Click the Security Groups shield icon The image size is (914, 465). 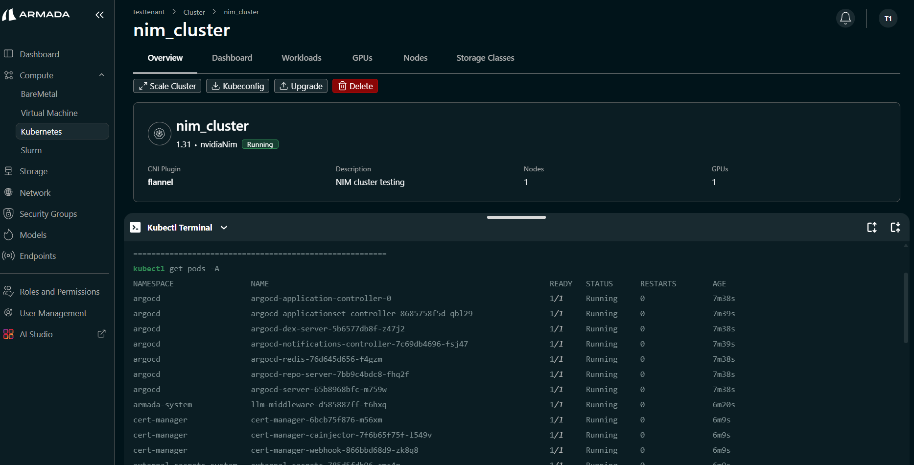(9, 213)
